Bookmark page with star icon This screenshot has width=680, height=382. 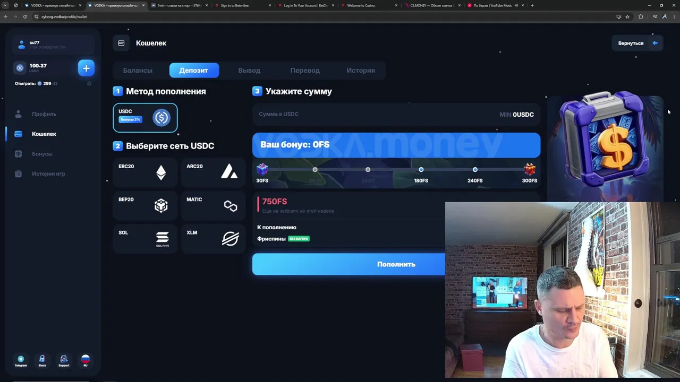627,16
